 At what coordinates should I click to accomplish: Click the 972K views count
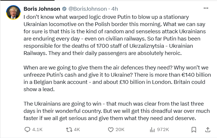tap(163, 130)
